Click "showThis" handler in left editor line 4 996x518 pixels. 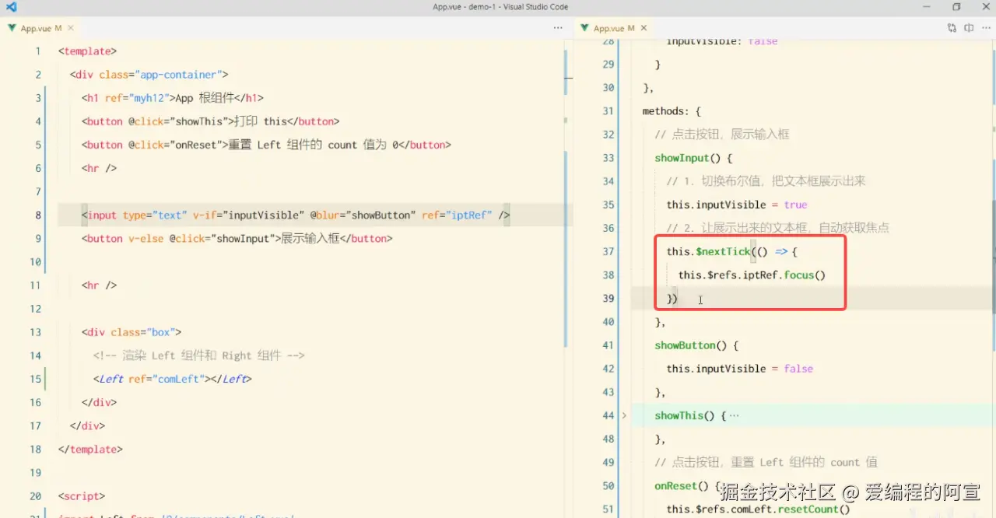point(201,121)
